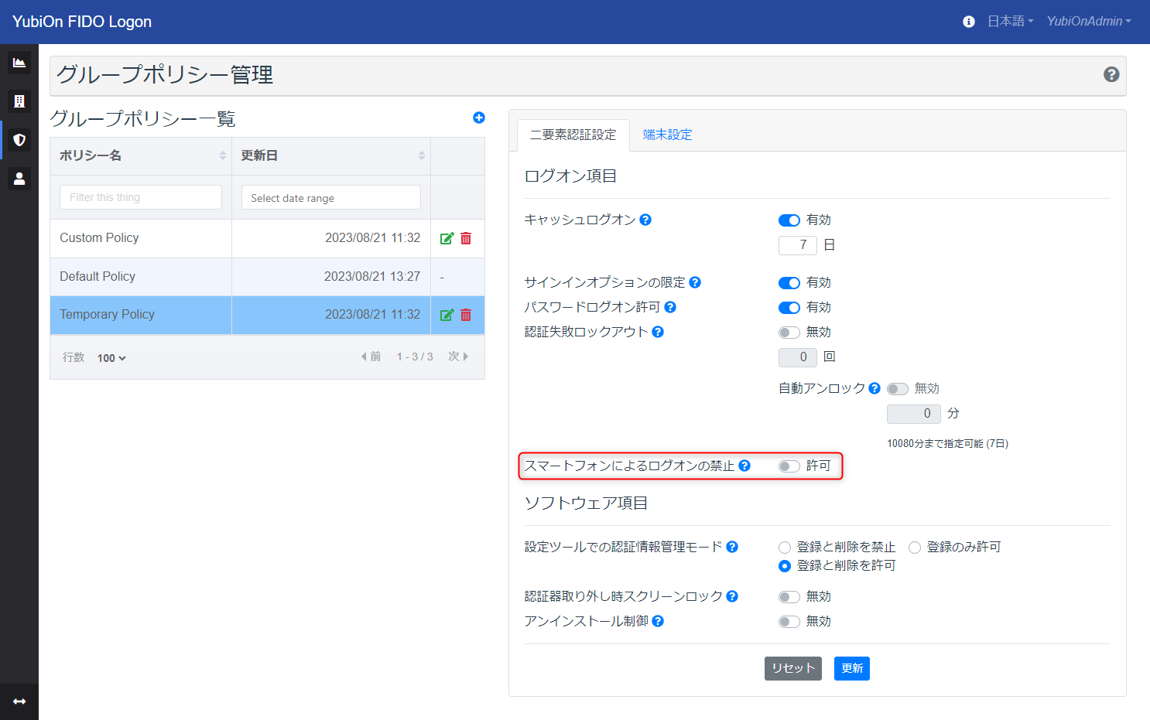
Task: Toggle 認証器取り外し時スクリーンロック switch
Action: point(789,597)
